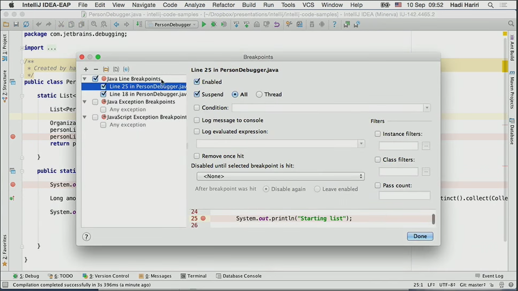Enable Class filters checkbox
This screenshot has height=291, width=518.
378,159
